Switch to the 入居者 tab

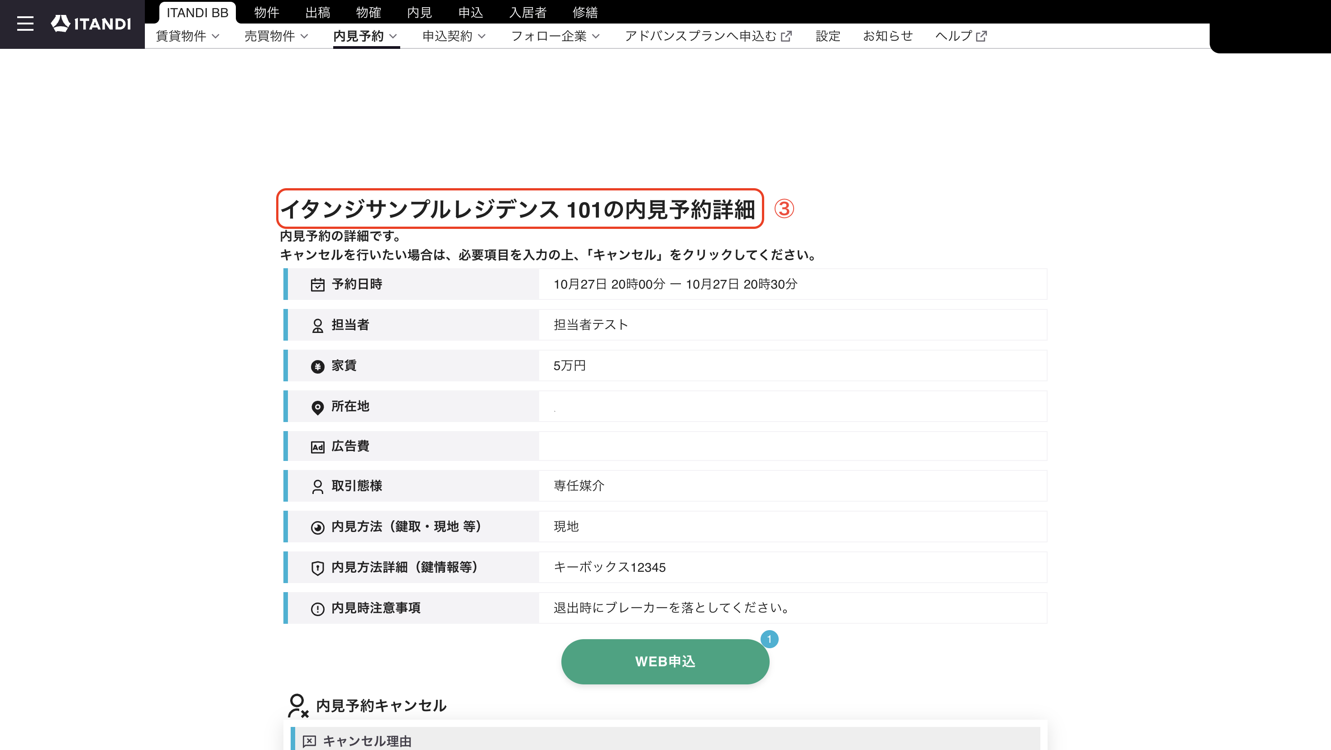click(528, 12)
